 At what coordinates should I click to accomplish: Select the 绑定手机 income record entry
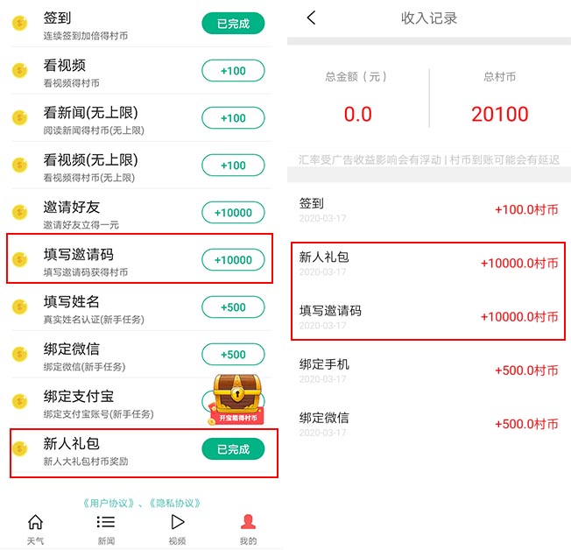[428, 370]
